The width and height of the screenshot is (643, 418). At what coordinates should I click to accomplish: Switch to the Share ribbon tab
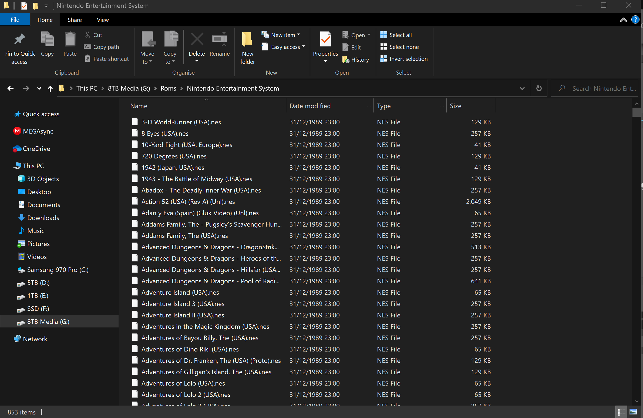click(75, 20)
